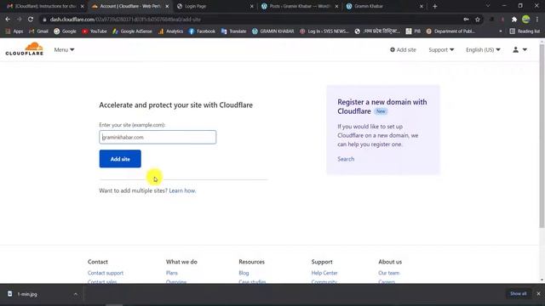Open the Analytics bookmark
Image resolution: width=545 pixels, height=306 pixels.
[170, 31]
